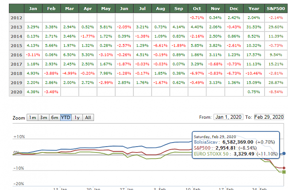Click the Oct column header
Screen dimensions: 288x190
point(197,8)
